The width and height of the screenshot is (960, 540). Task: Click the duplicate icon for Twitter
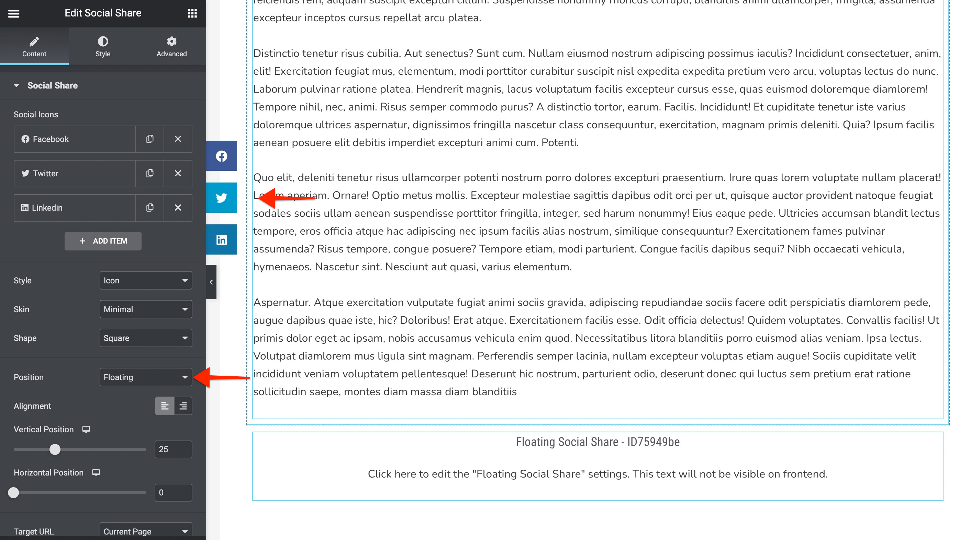pos(150,173)
